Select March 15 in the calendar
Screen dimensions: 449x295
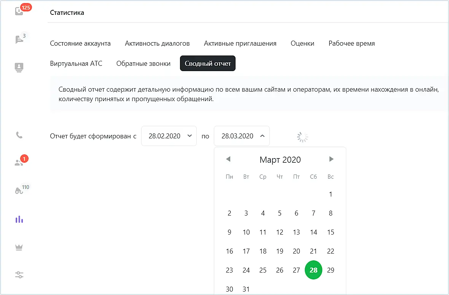coord(331,232)
